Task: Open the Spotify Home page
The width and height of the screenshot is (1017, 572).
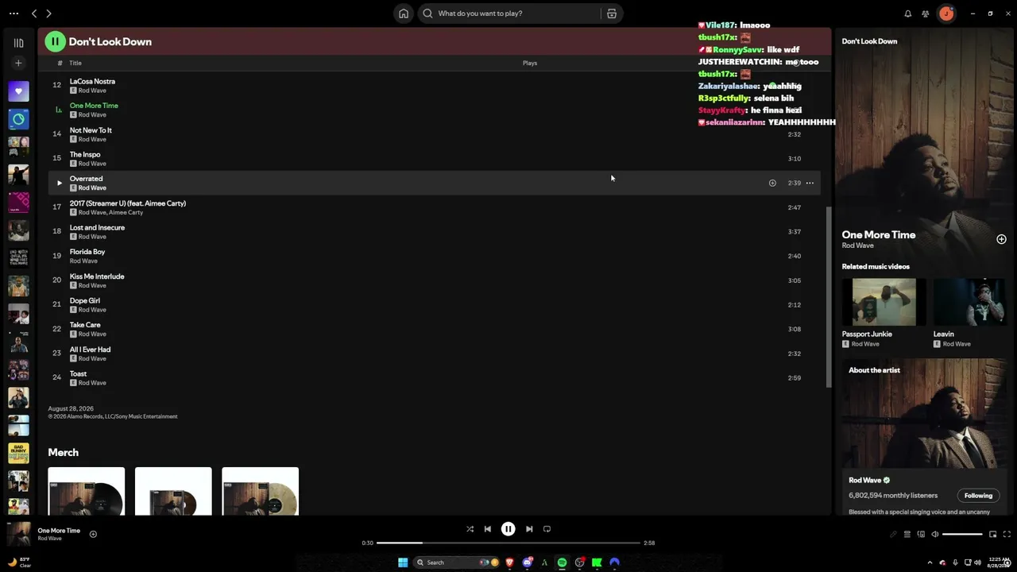Action: tap(404, 14)
